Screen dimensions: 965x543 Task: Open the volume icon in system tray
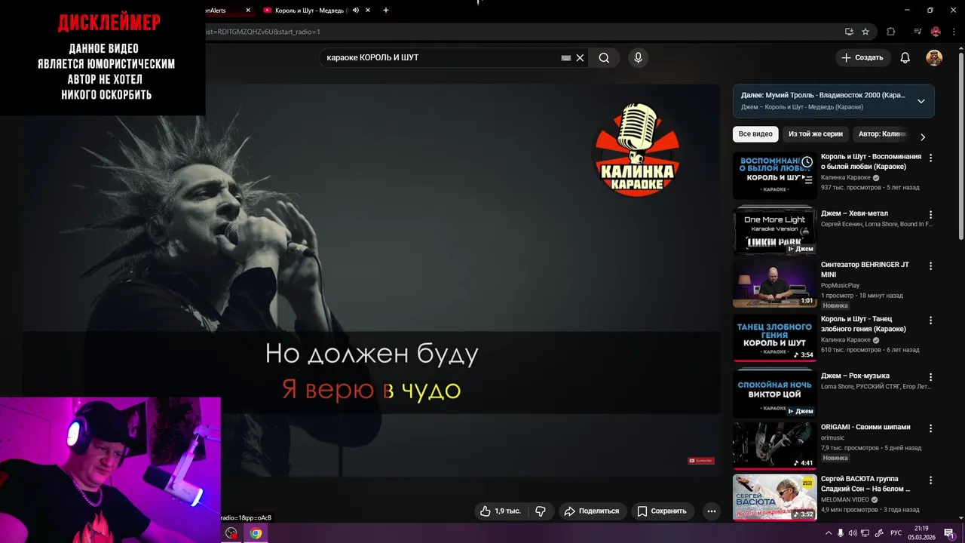(853, 533)
